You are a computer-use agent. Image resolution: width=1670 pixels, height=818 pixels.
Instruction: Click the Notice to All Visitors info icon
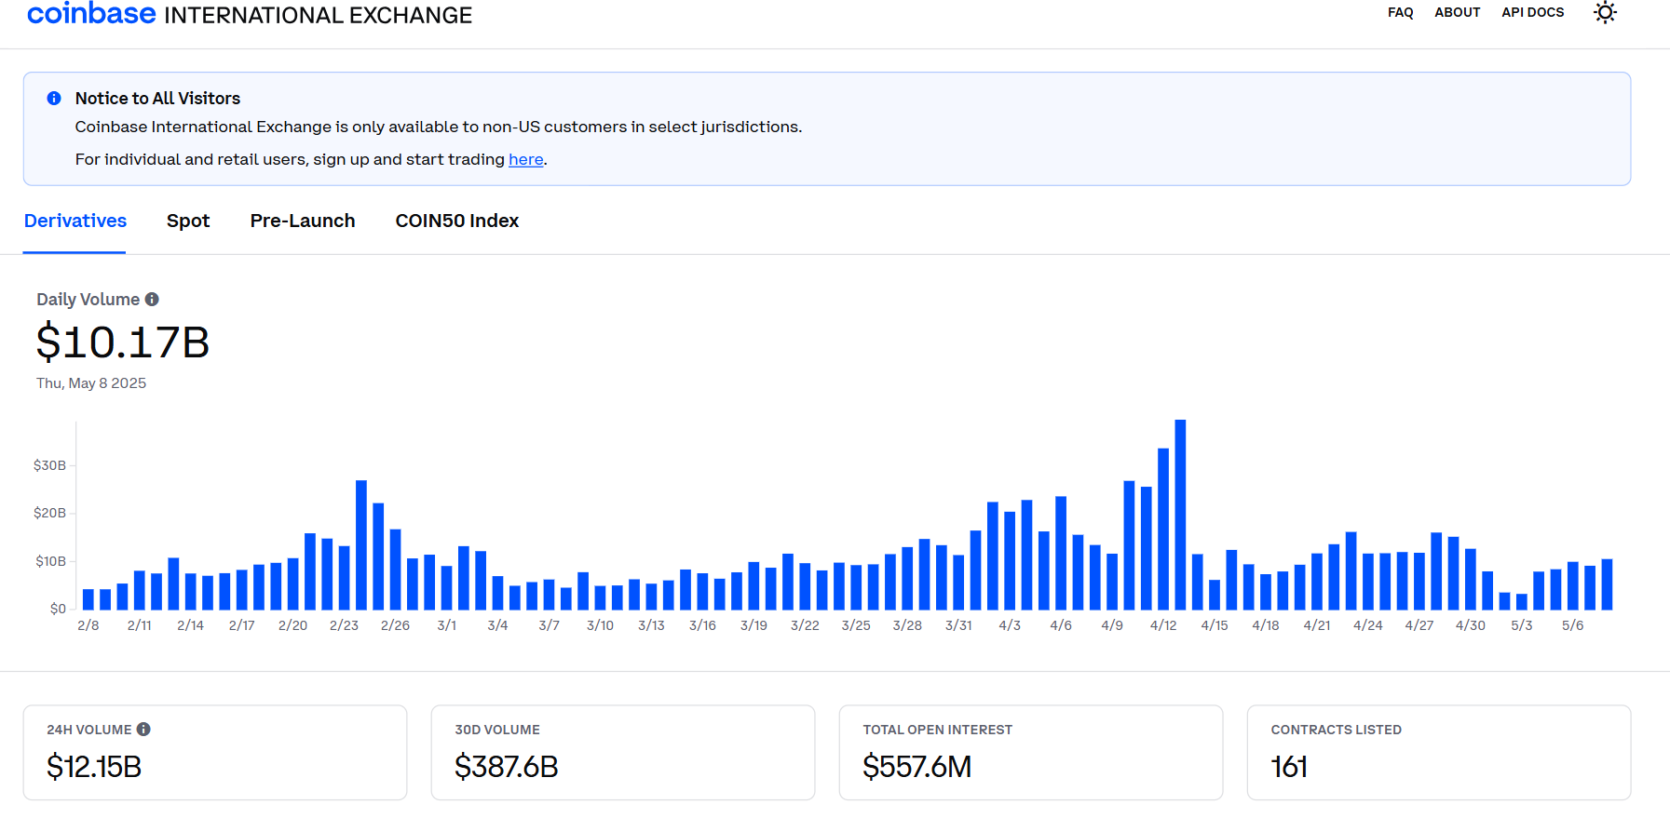pyautogui.click(x=54, y=99)
